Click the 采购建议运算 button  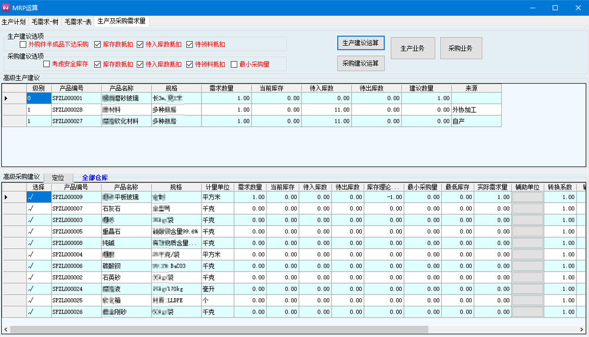tap(360, 63)
